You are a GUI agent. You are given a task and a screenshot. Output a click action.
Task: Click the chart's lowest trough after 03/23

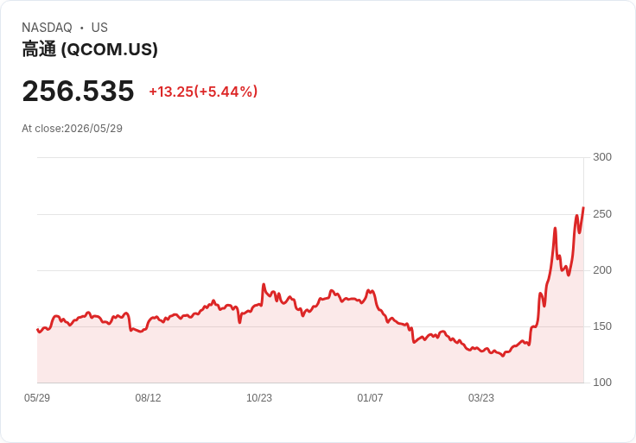coord(503,356)
